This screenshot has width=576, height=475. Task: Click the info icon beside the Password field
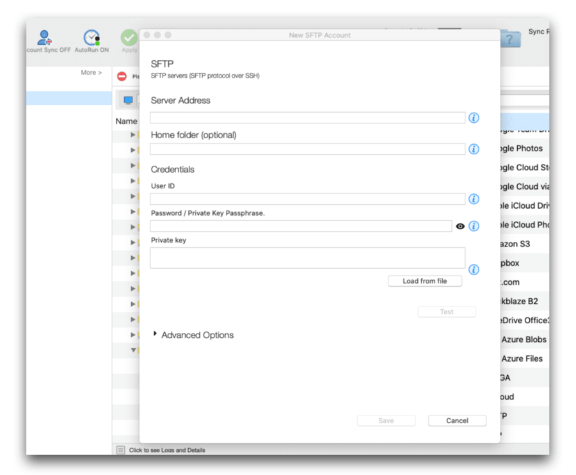point(474,226)
